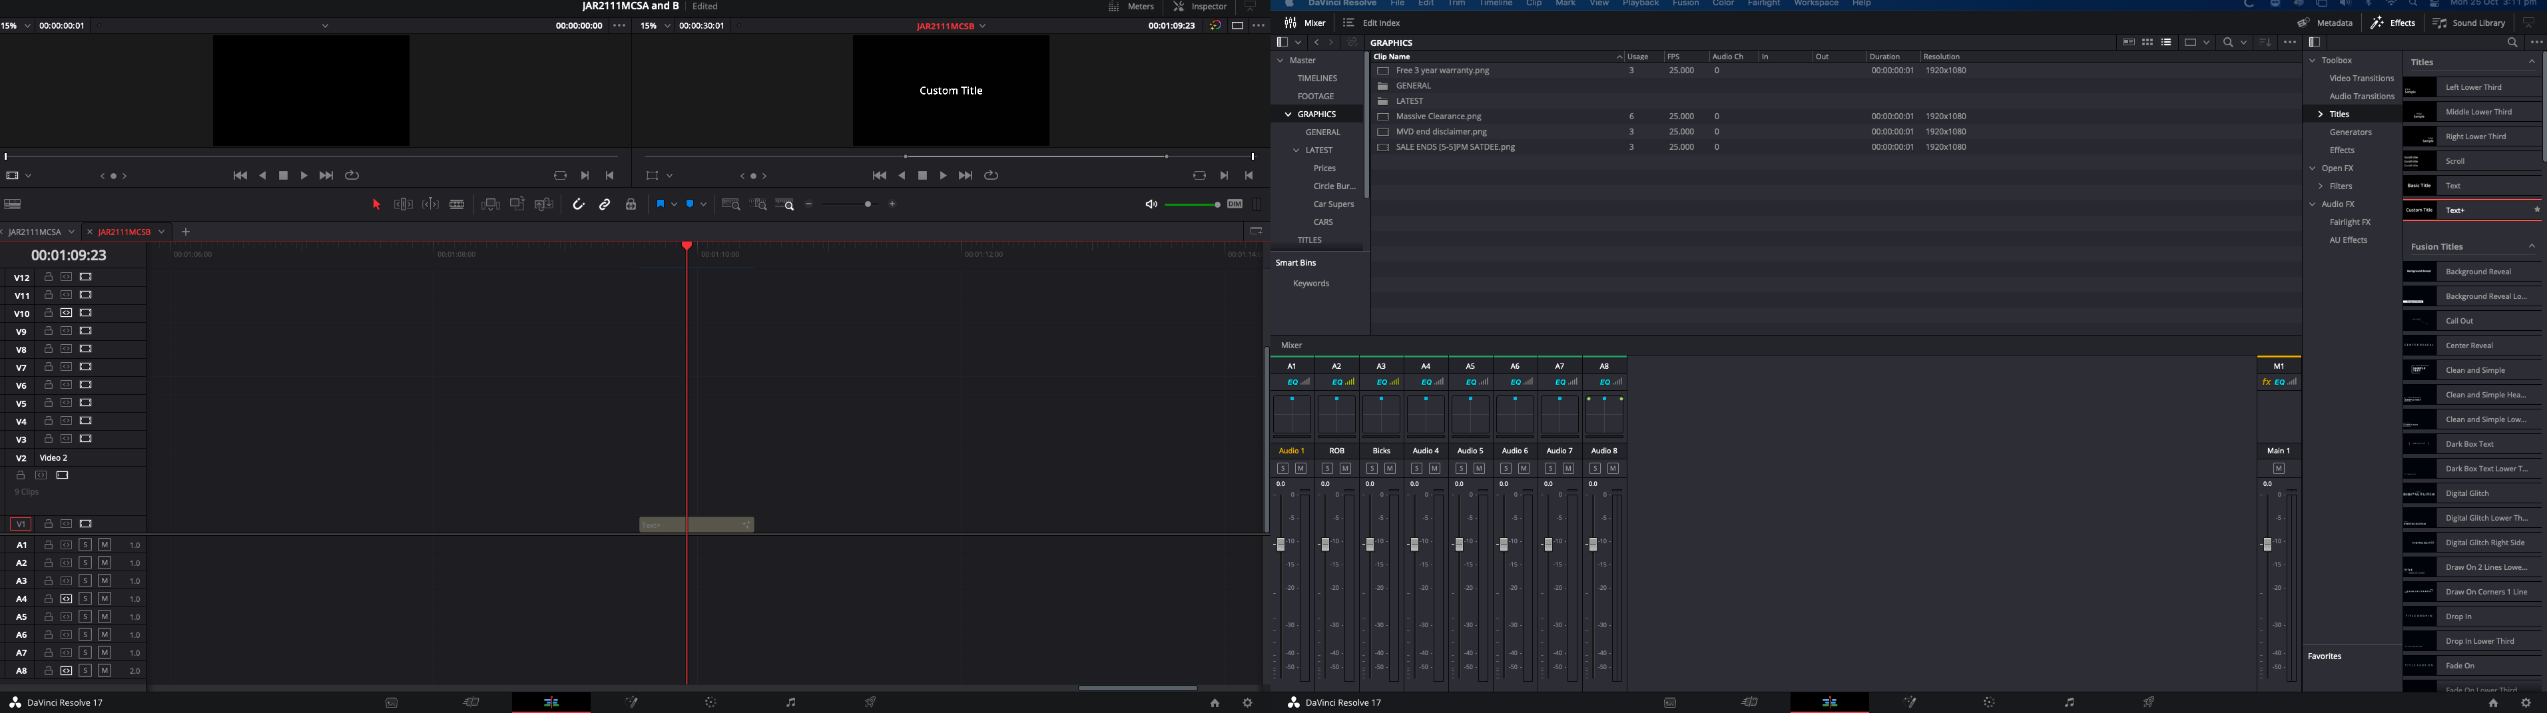Solo the ROB mixer channel
The height and width of the screenshot is (713, 2547).
1327,469
